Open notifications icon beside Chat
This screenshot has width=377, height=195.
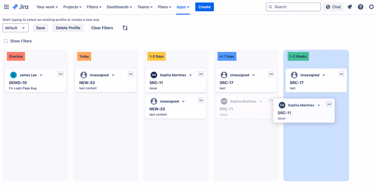[350, 7]
